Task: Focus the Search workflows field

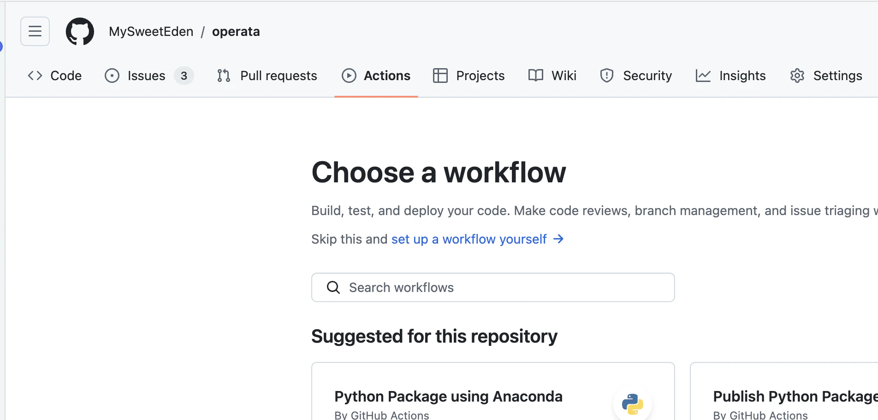Action: (x=493, y=287)
